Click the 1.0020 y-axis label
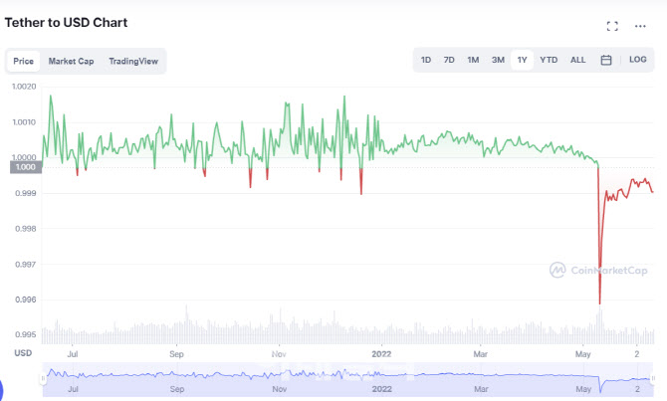 pyautogui.click(x=24, y=87)
